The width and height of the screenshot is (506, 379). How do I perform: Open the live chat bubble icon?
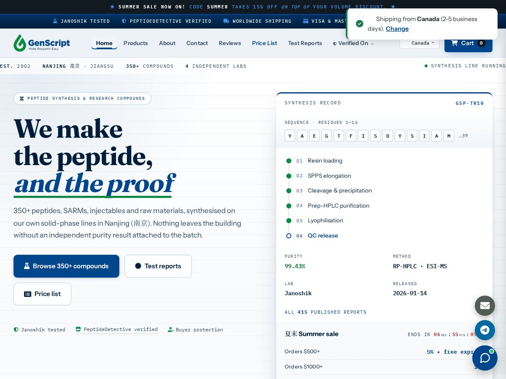(485, 358)
